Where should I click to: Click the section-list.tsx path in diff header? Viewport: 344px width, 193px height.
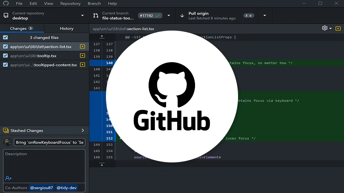coord(123,29)
